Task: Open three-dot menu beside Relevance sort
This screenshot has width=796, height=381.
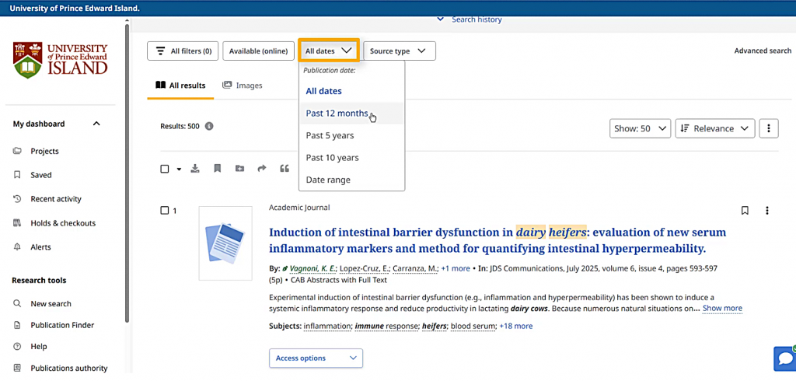Action: point(768,128)
